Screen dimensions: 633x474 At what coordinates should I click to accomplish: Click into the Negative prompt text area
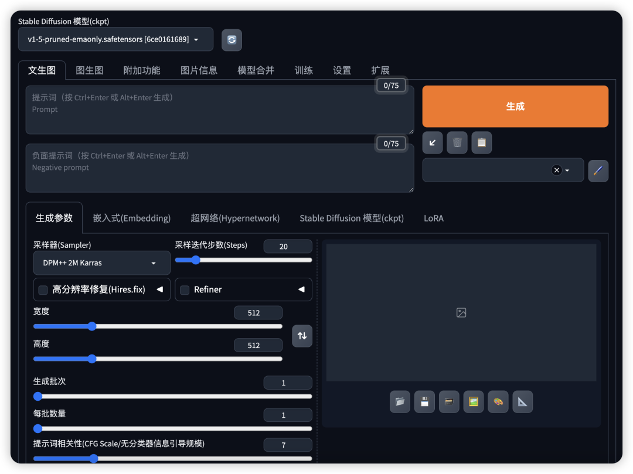(220, 168)
